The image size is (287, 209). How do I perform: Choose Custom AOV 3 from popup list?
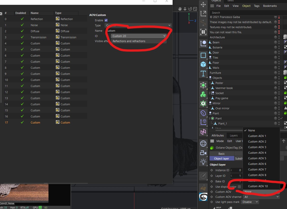tap(257, 147)
